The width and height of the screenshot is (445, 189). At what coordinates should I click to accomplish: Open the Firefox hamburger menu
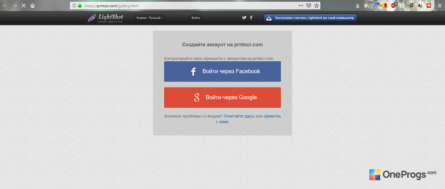(x=440, y=6)
